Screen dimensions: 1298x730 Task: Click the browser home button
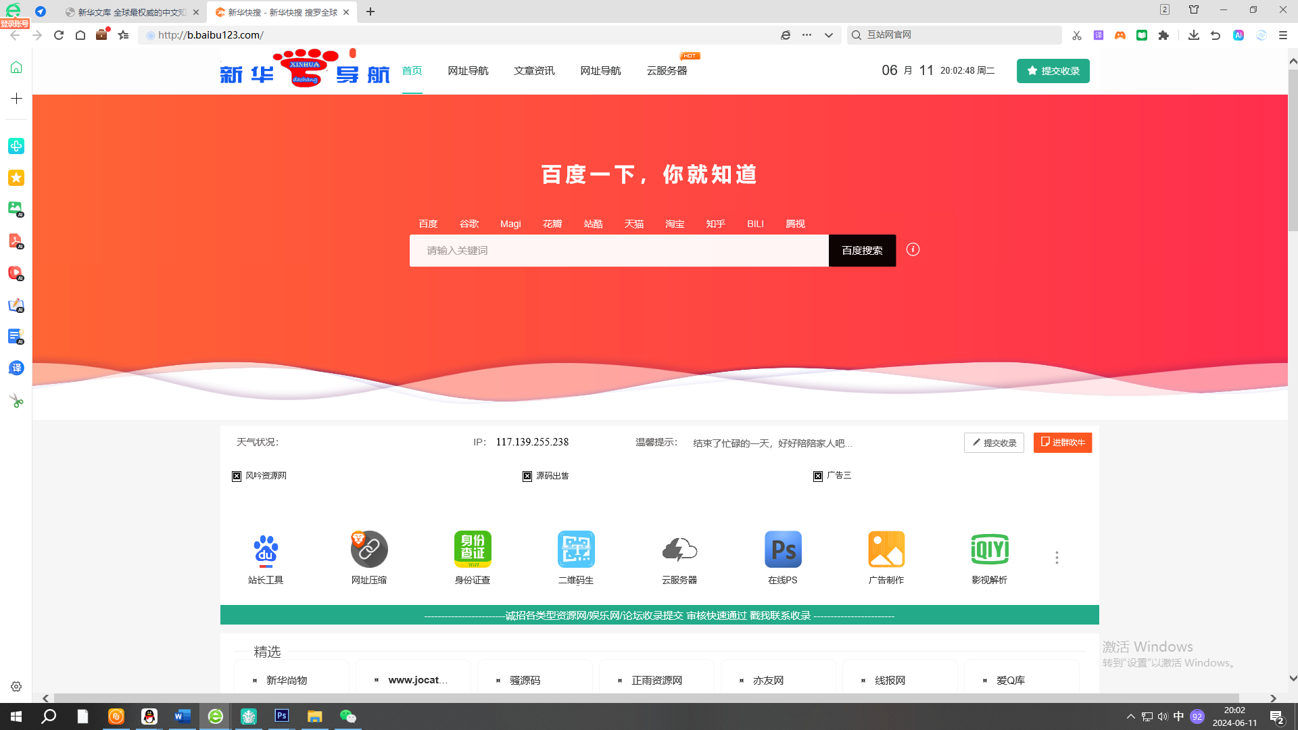pos(80,35)
